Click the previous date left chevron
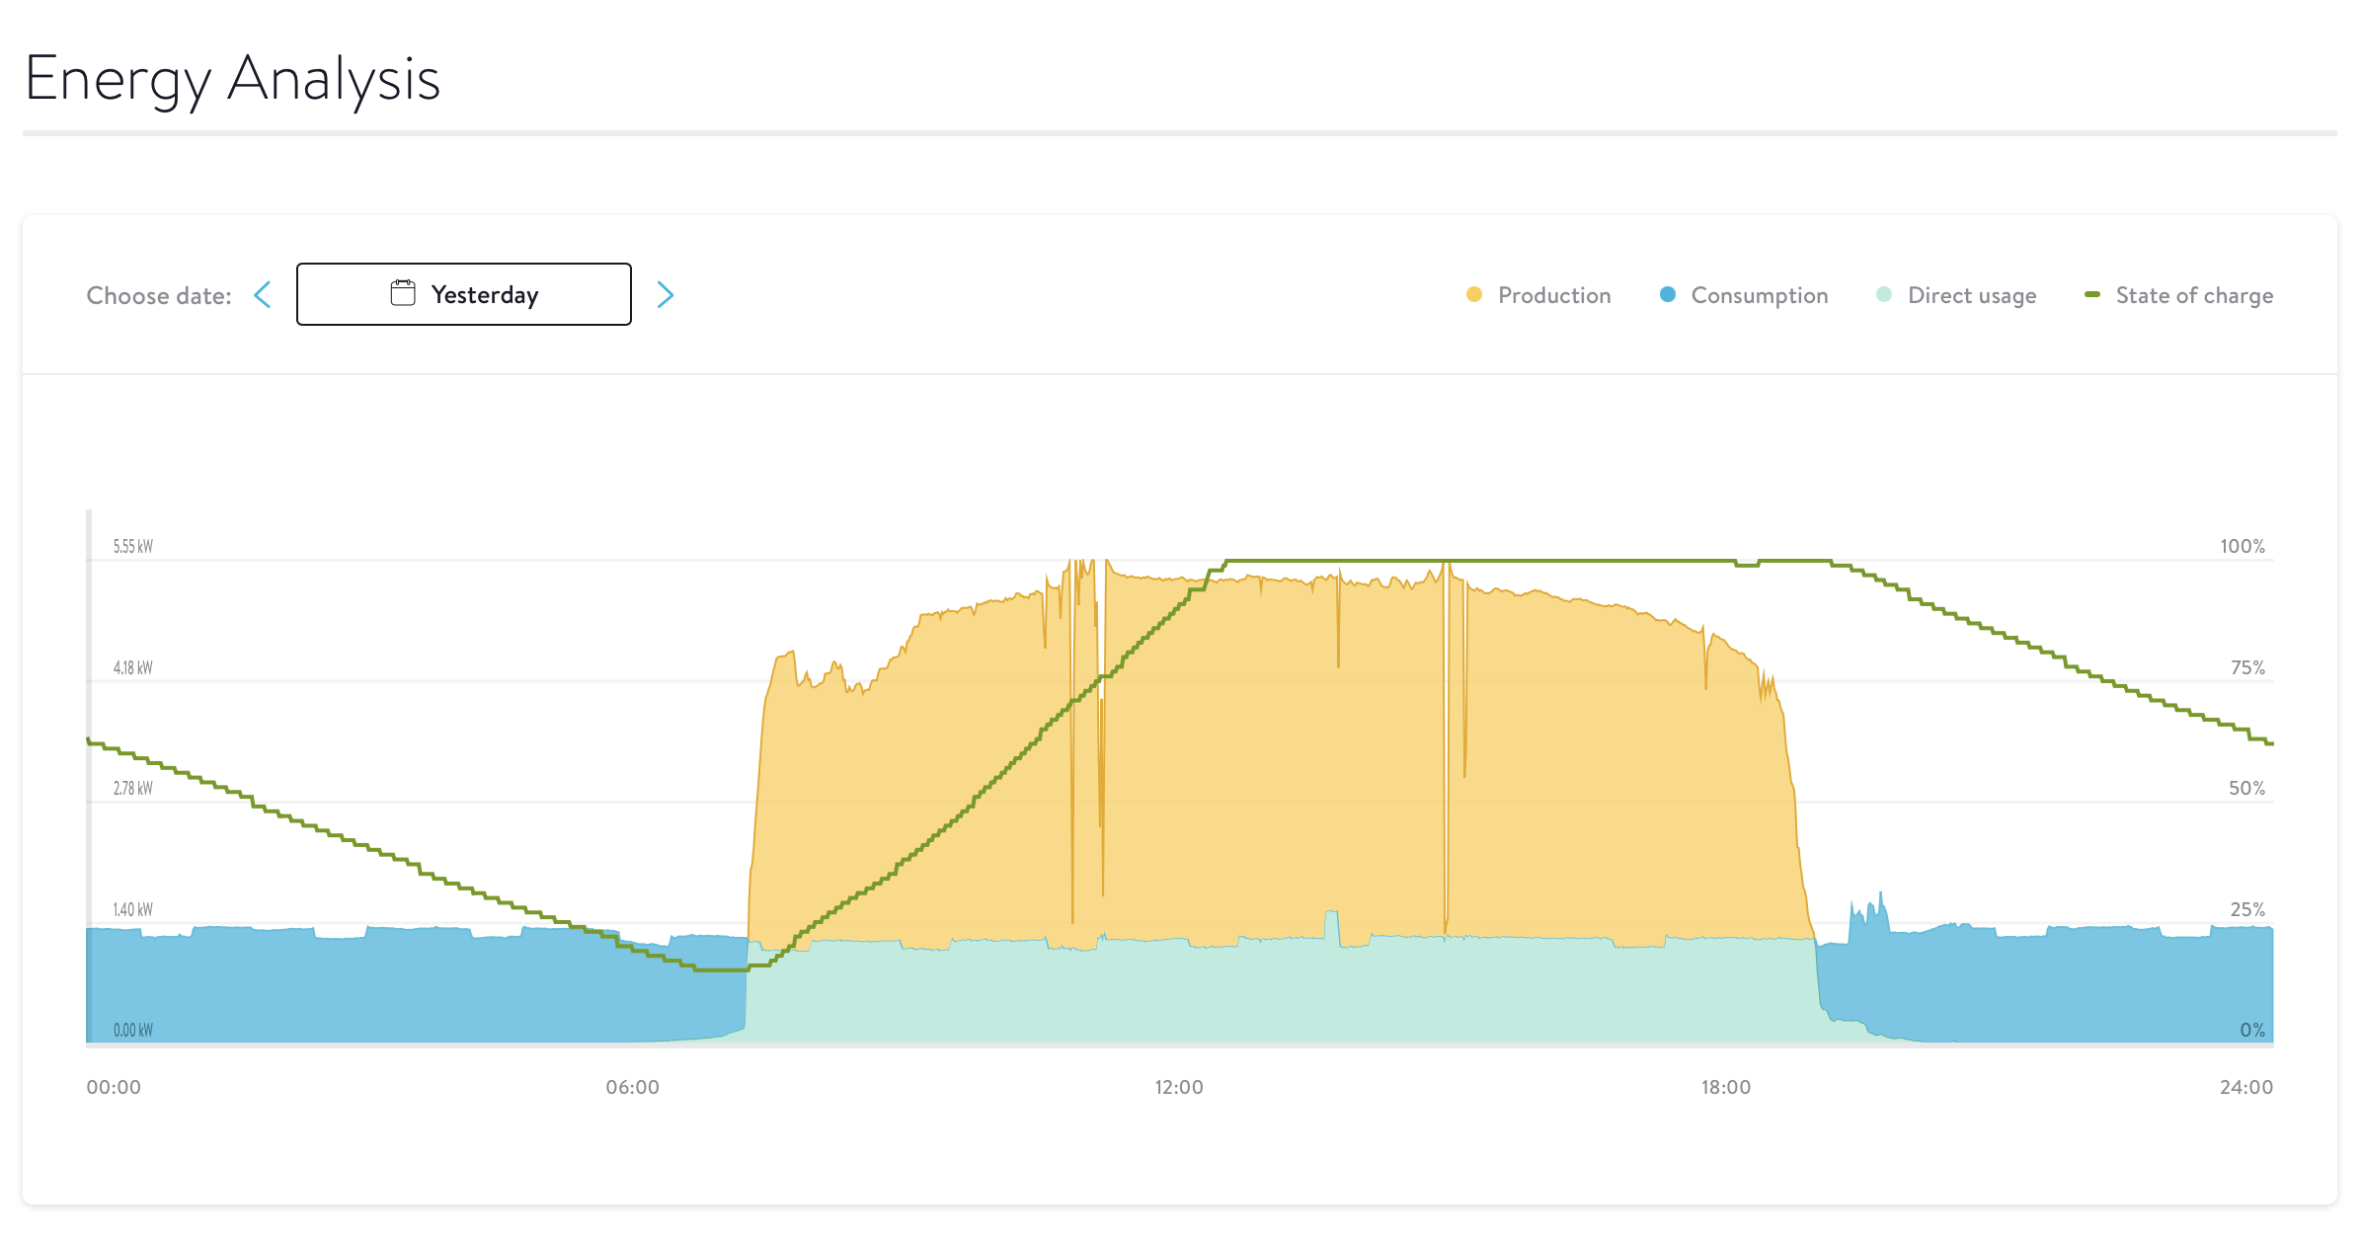This screenshot has width=2362, height=1238. click(263, 295)
